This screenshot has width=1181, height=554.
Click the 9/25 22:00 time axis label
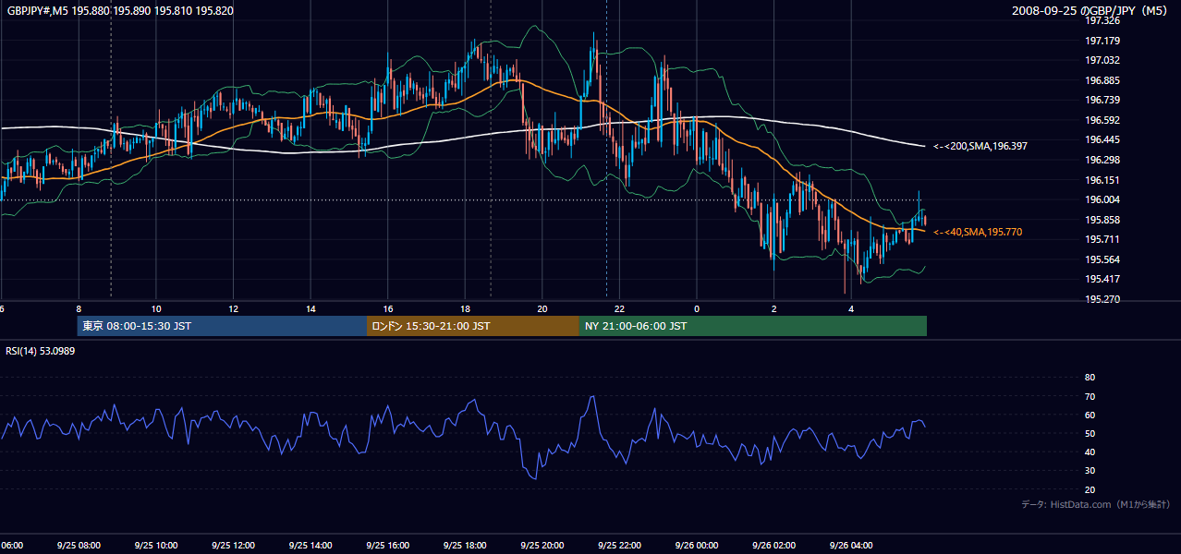(618, 545)
